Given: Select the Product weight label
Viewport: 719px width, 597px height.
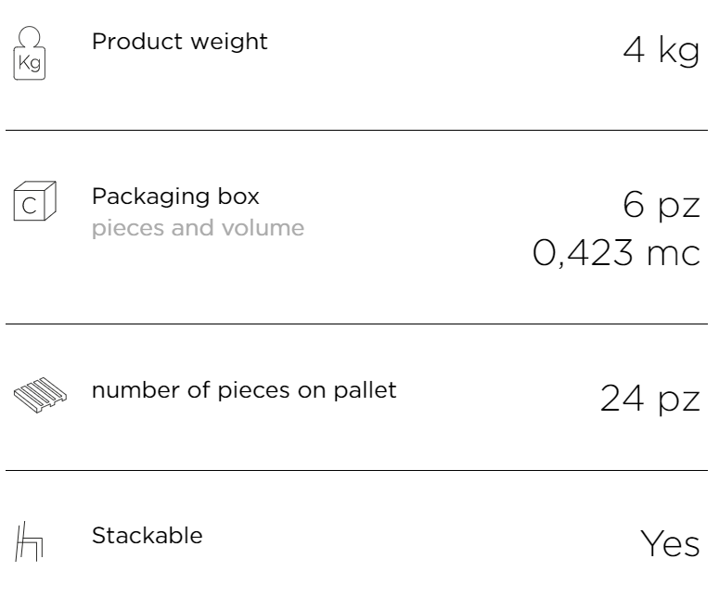Looking at the screenshot, I should [179, 42].
